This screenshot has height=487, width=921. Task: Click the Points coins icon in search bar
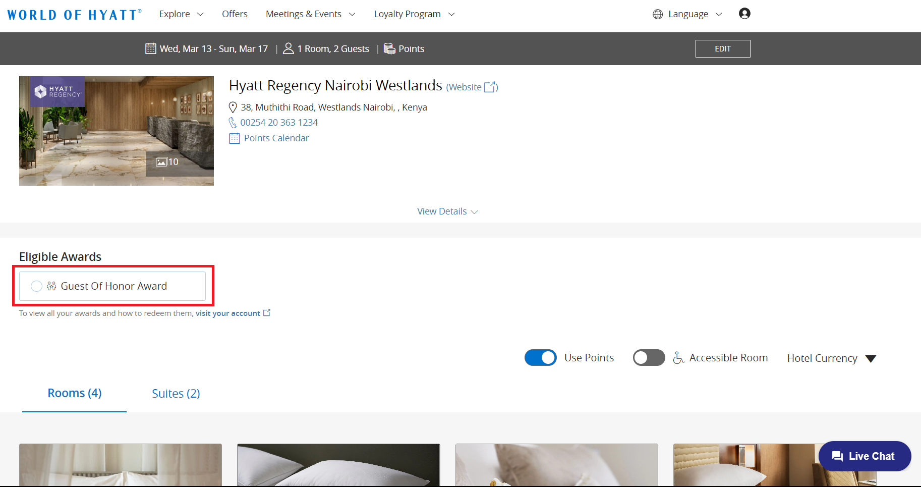click(389, 48)
